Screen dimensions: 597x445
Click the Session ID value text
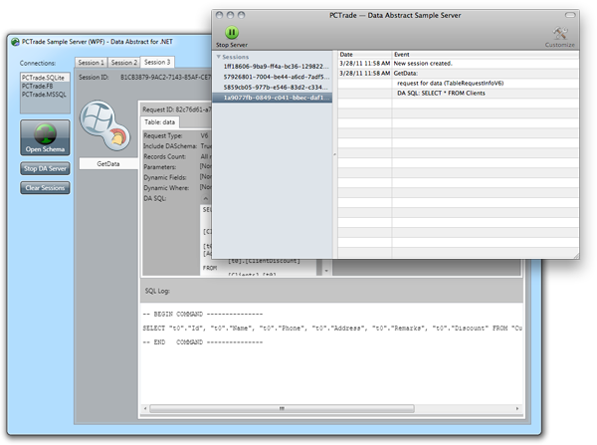[x=165, y=78]
